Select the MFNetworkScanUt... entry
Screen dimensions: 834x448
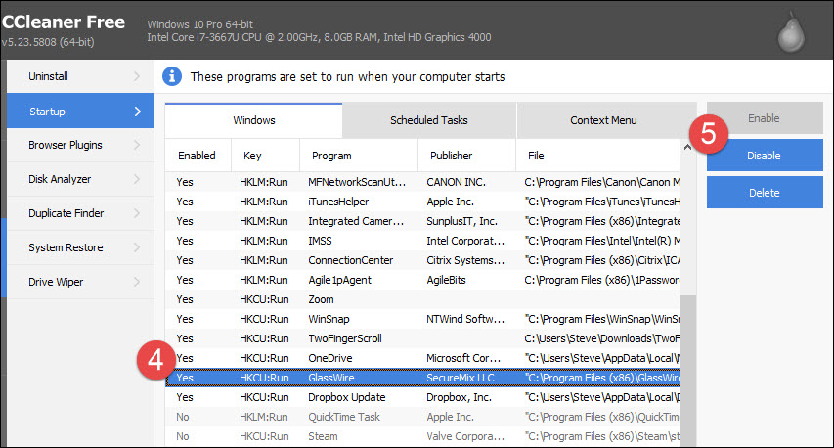422,182
